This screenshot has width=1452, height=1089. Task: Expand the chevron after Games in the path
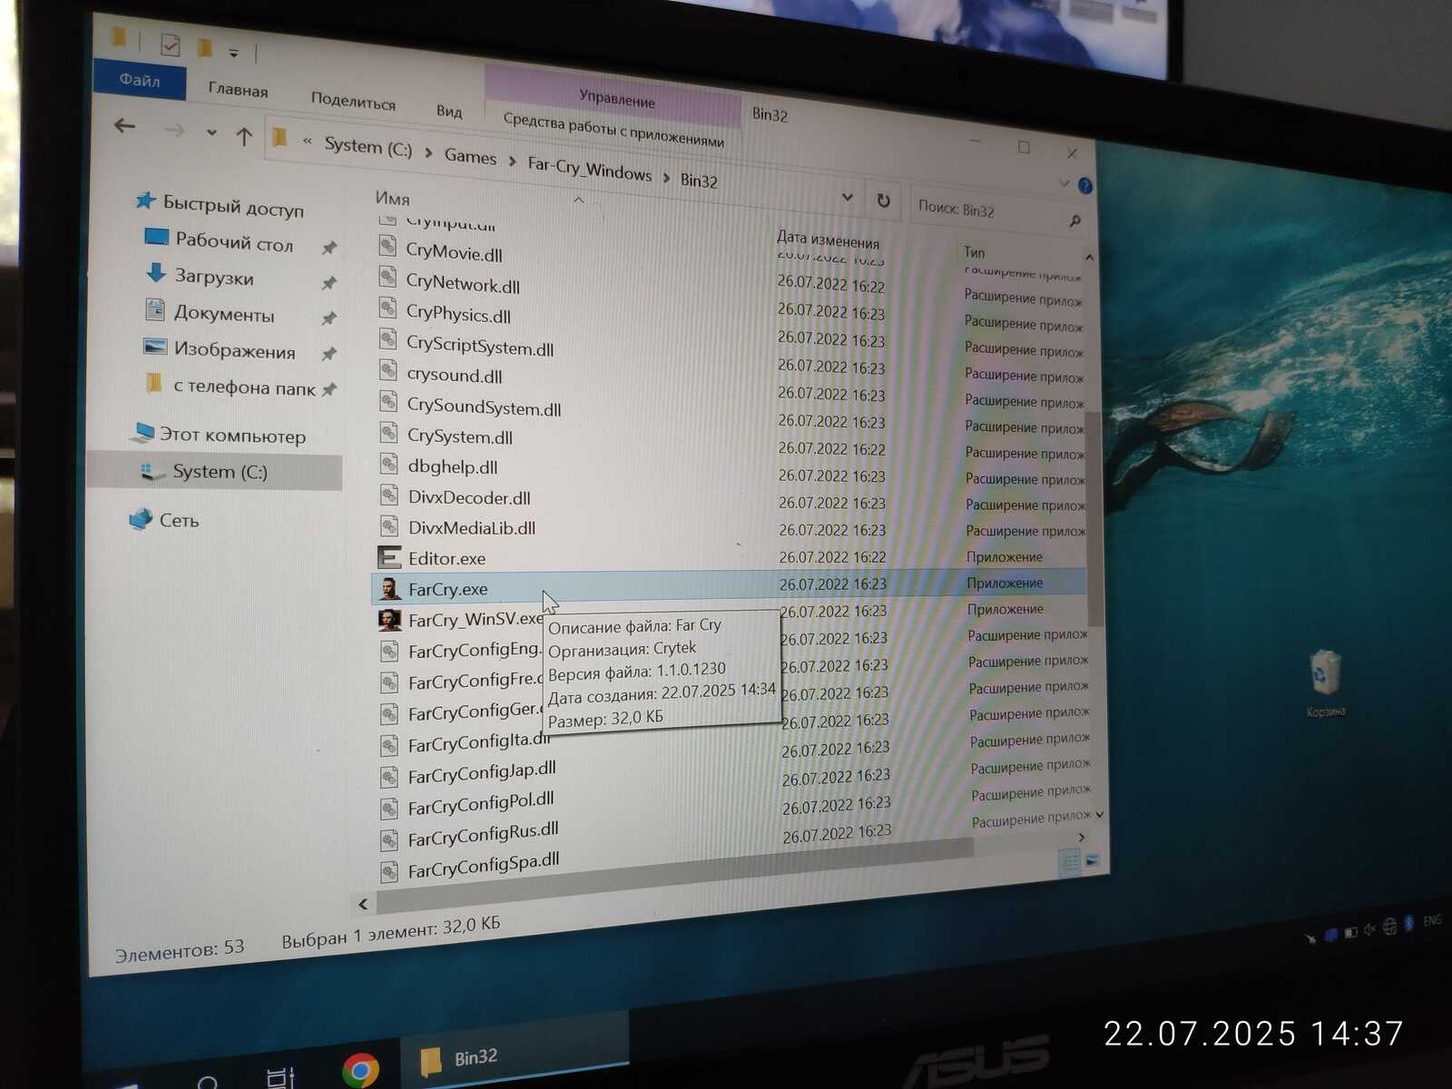click(x=512, y=162)
